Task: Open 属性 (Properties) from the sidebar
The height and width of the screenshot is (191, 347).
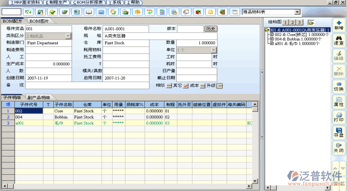Action: pos(338,101)
